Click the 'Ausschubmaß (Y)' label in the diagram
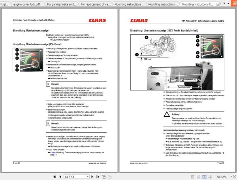The width and height of the screenshot is (237, 180). 184,87
